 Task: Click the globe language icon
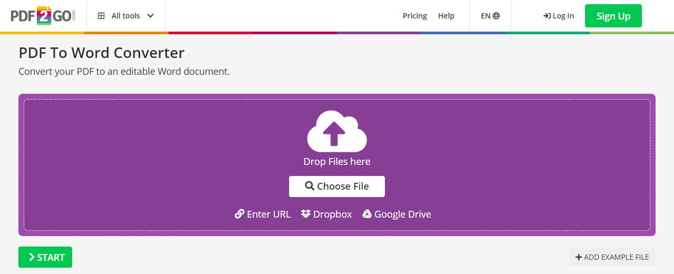click(x=496, y=16)
